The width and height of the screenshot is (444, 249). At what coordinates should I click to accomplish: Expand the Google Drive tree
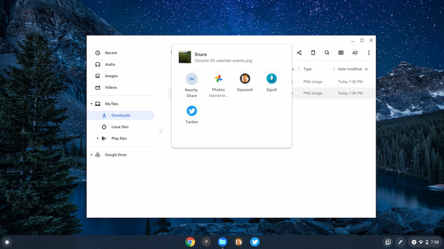(91, 155)
